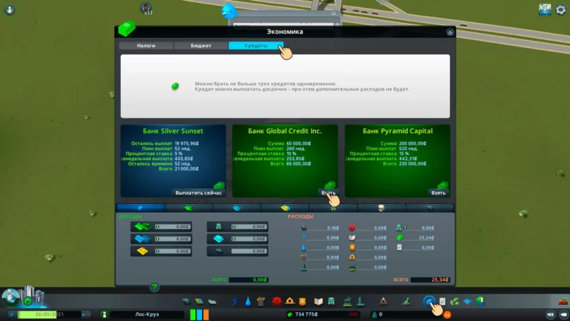The width and height of the screenshot is (570, 321).
Task: Select the last road budget category tab
Action: (x=430, y=208)
